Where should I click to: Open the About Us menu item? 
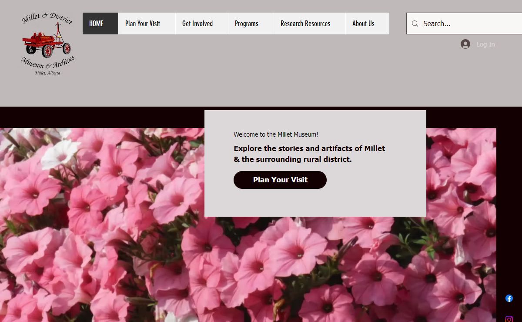coord(368,23)
